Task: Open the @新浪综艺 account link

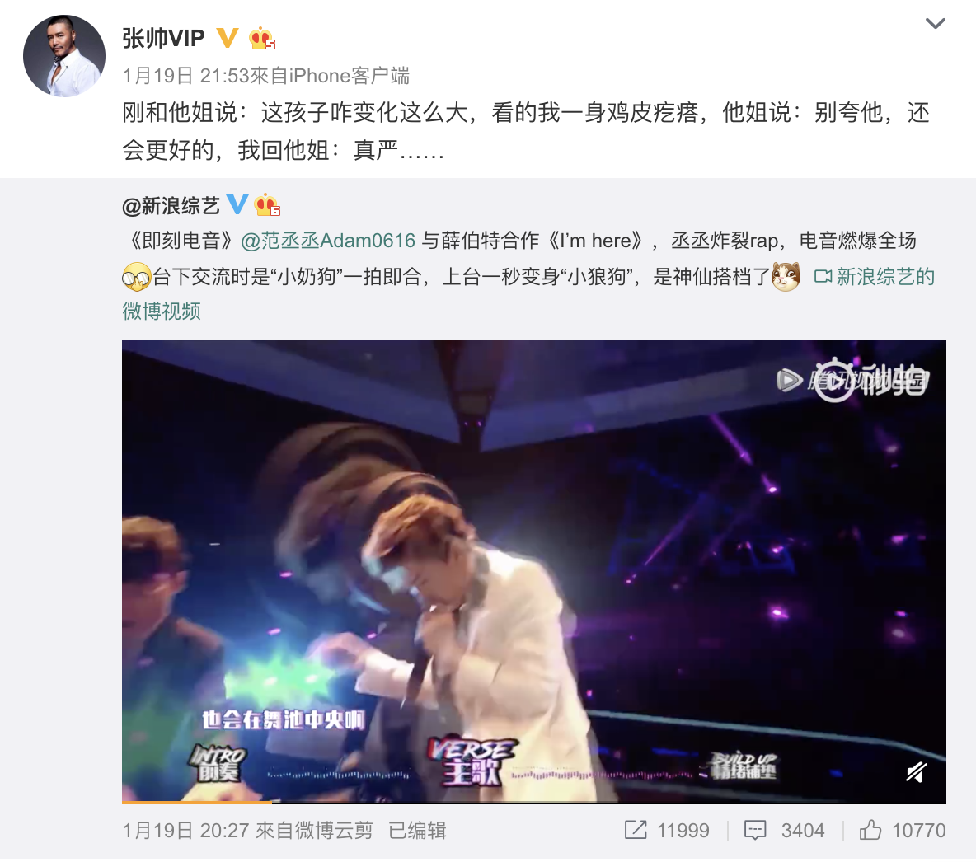Action: pos(171,205)
